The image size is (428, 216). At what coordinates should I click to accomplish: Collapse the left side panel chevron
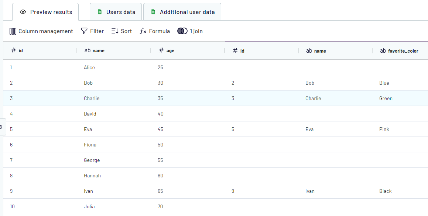[x=1, y=127]
